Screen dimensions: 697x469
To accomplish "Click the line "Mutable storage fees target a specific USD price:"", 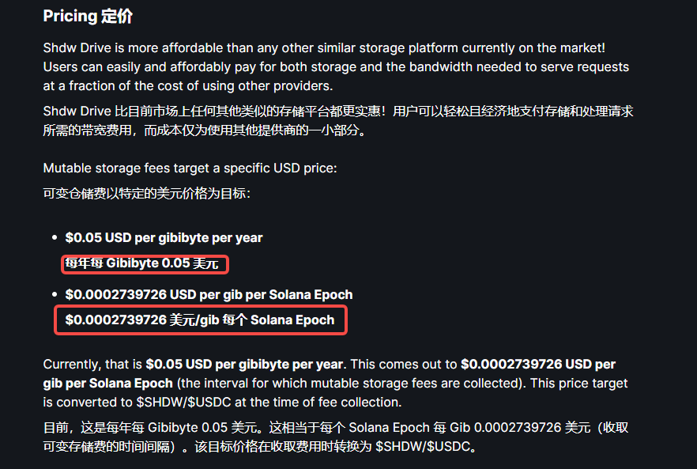I will 190,168.
